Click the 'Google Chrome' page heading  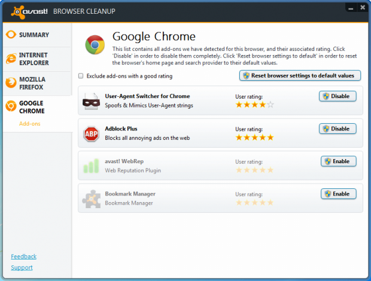tap(154, 36)
